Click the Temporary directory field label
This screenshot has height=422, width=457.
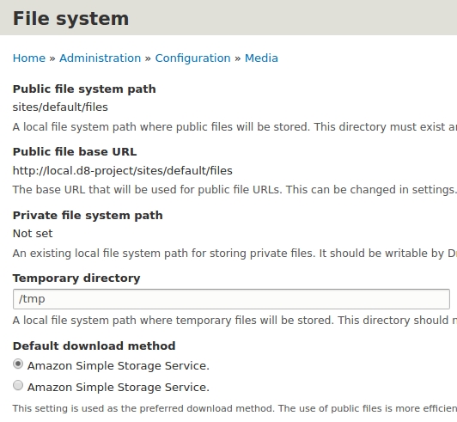(x=76, y=278)
